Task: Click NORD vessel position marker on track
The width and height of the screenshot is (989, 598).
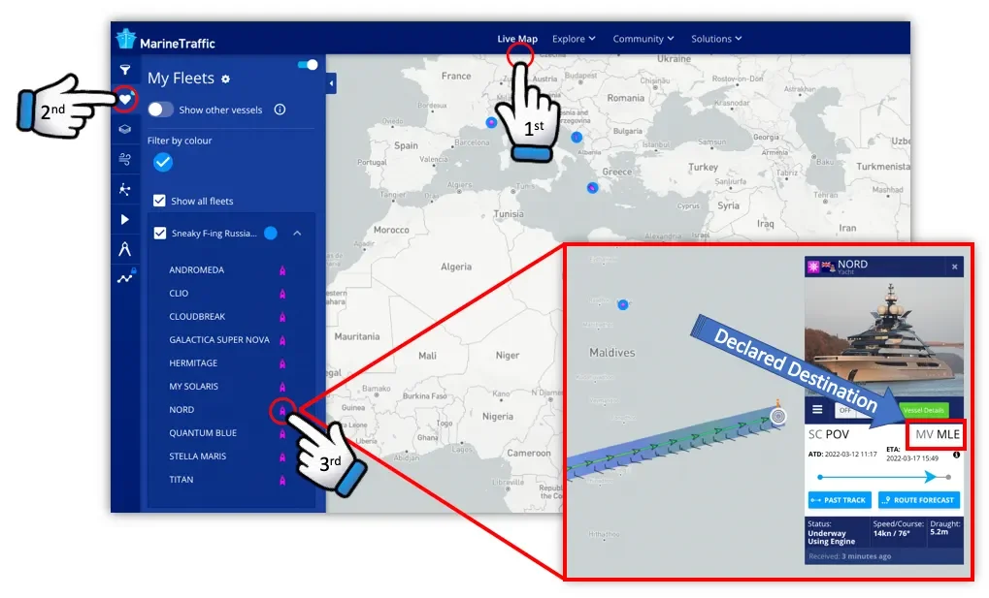Action: coord(778,416)
